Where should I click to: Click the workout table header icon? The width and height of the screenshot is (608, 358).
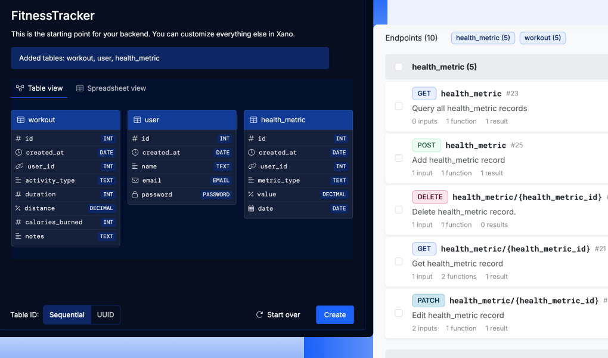(x=21, y=120)
